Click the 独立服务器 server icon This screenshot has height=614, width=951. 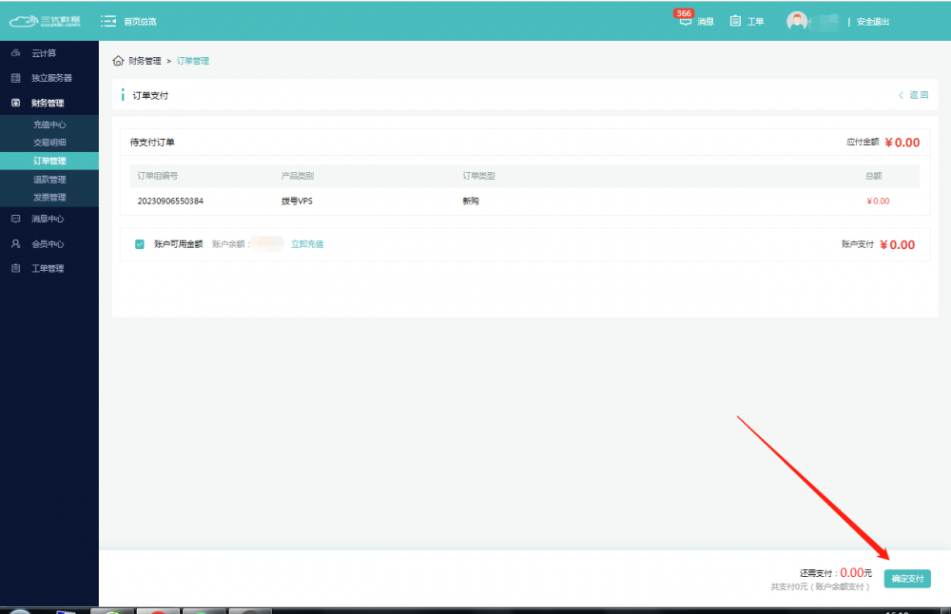pos(16,78)
